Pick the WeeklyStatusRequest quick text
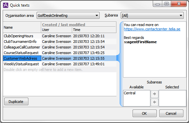Screen dimensions: 189x123 (x=60, y=64)
